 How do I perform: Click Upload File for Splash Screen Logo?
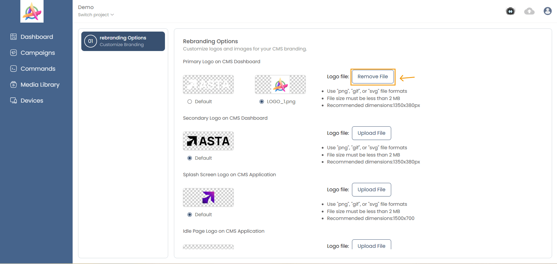[x=371, y=190]
